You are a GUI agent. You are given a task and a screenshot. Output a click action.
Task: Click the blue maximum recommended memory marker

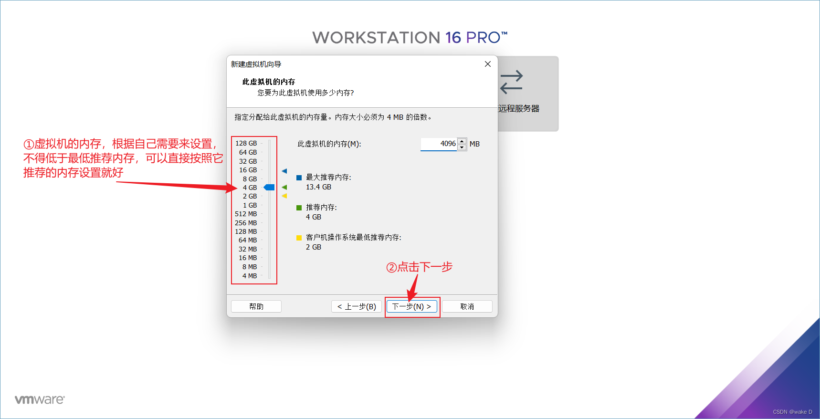284,171
